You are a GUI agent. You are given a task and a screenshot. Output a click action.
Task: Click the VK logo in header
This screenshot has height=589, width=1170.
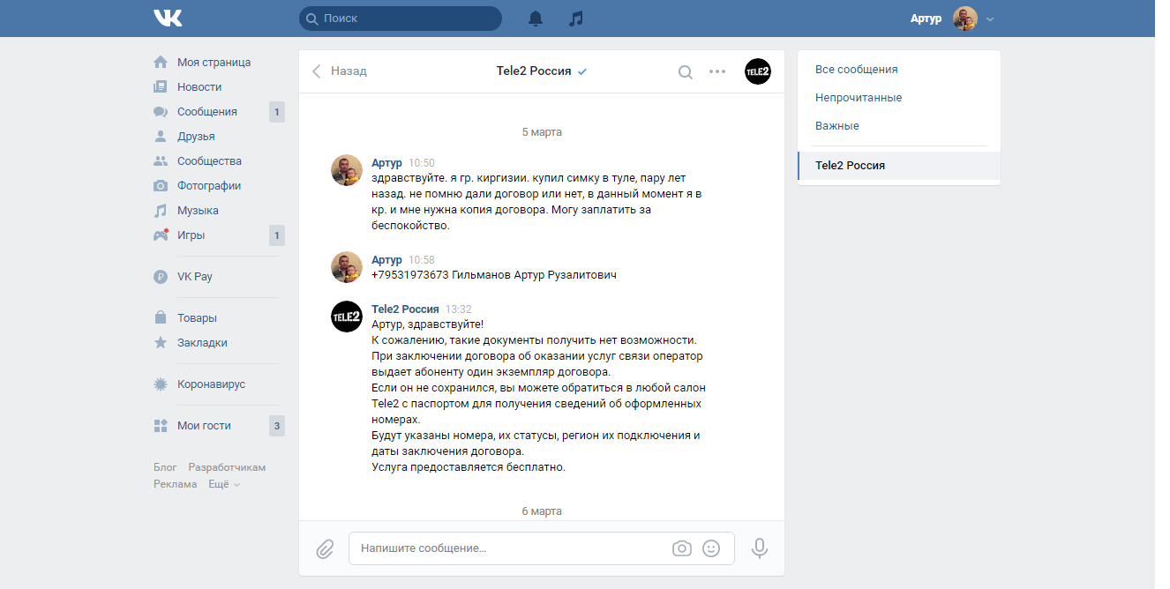[168, 18]
